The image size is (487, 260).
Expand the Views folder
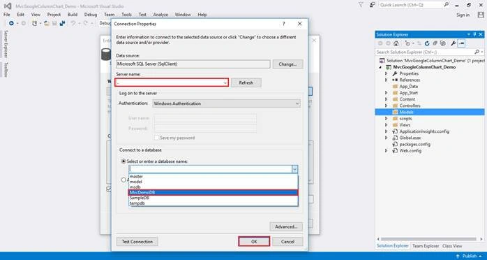(x=387, y=125)
